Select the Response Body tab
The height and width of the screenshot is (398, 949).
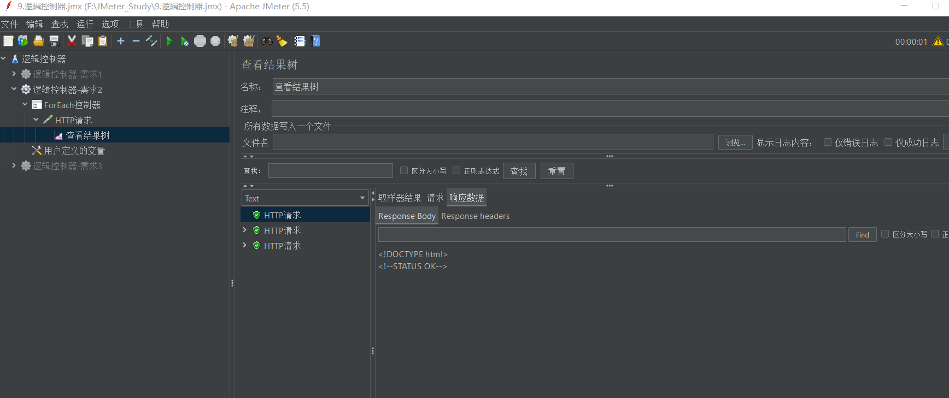coord(407,216)
